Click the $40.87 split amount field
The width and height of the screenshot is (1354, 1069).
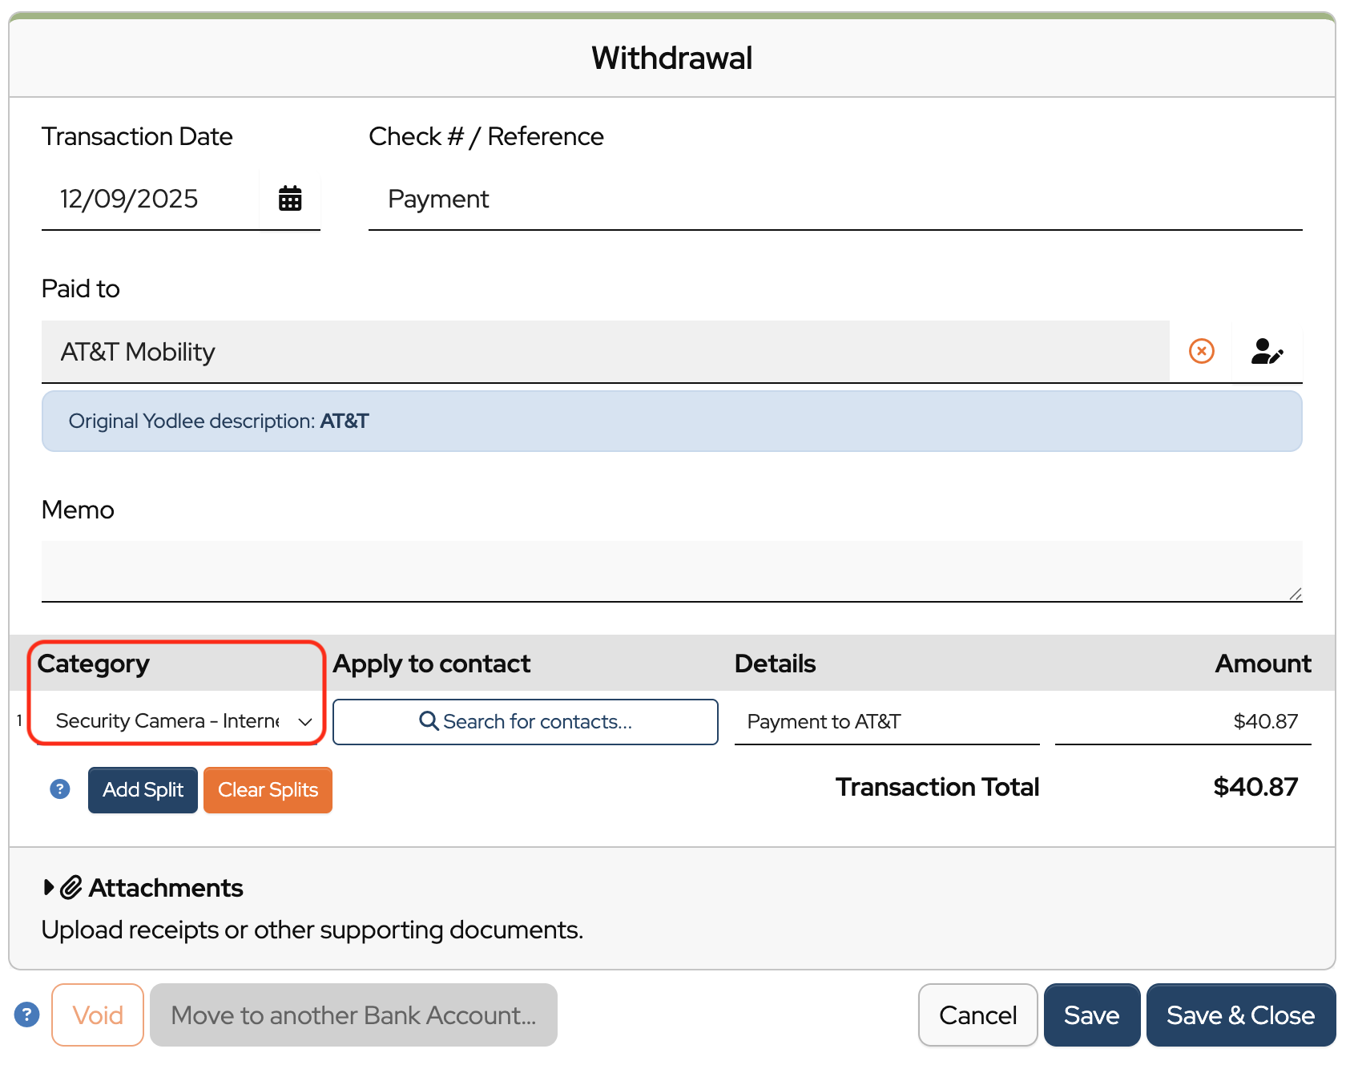tap(1183, 721)
